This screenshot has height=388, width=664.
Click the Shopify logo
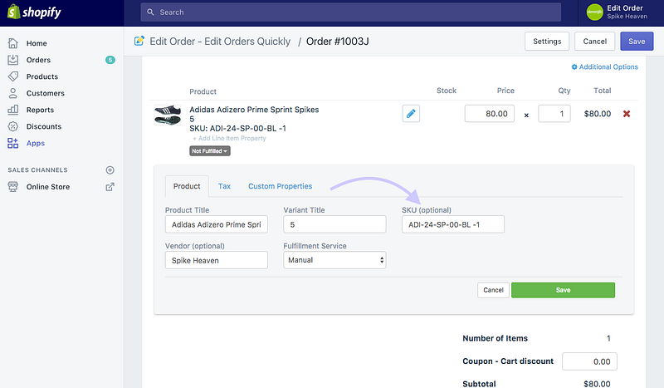[x=34, y=12]
